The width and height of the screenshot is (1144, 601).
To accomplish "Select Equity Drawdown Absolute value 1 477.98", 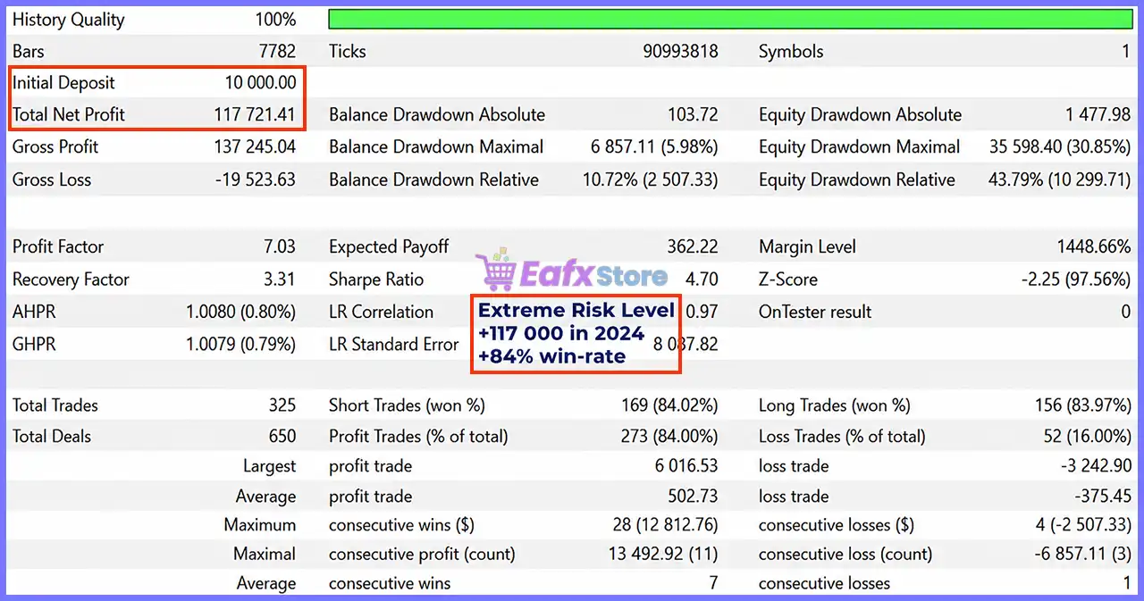I will (x=1098, y=114).
